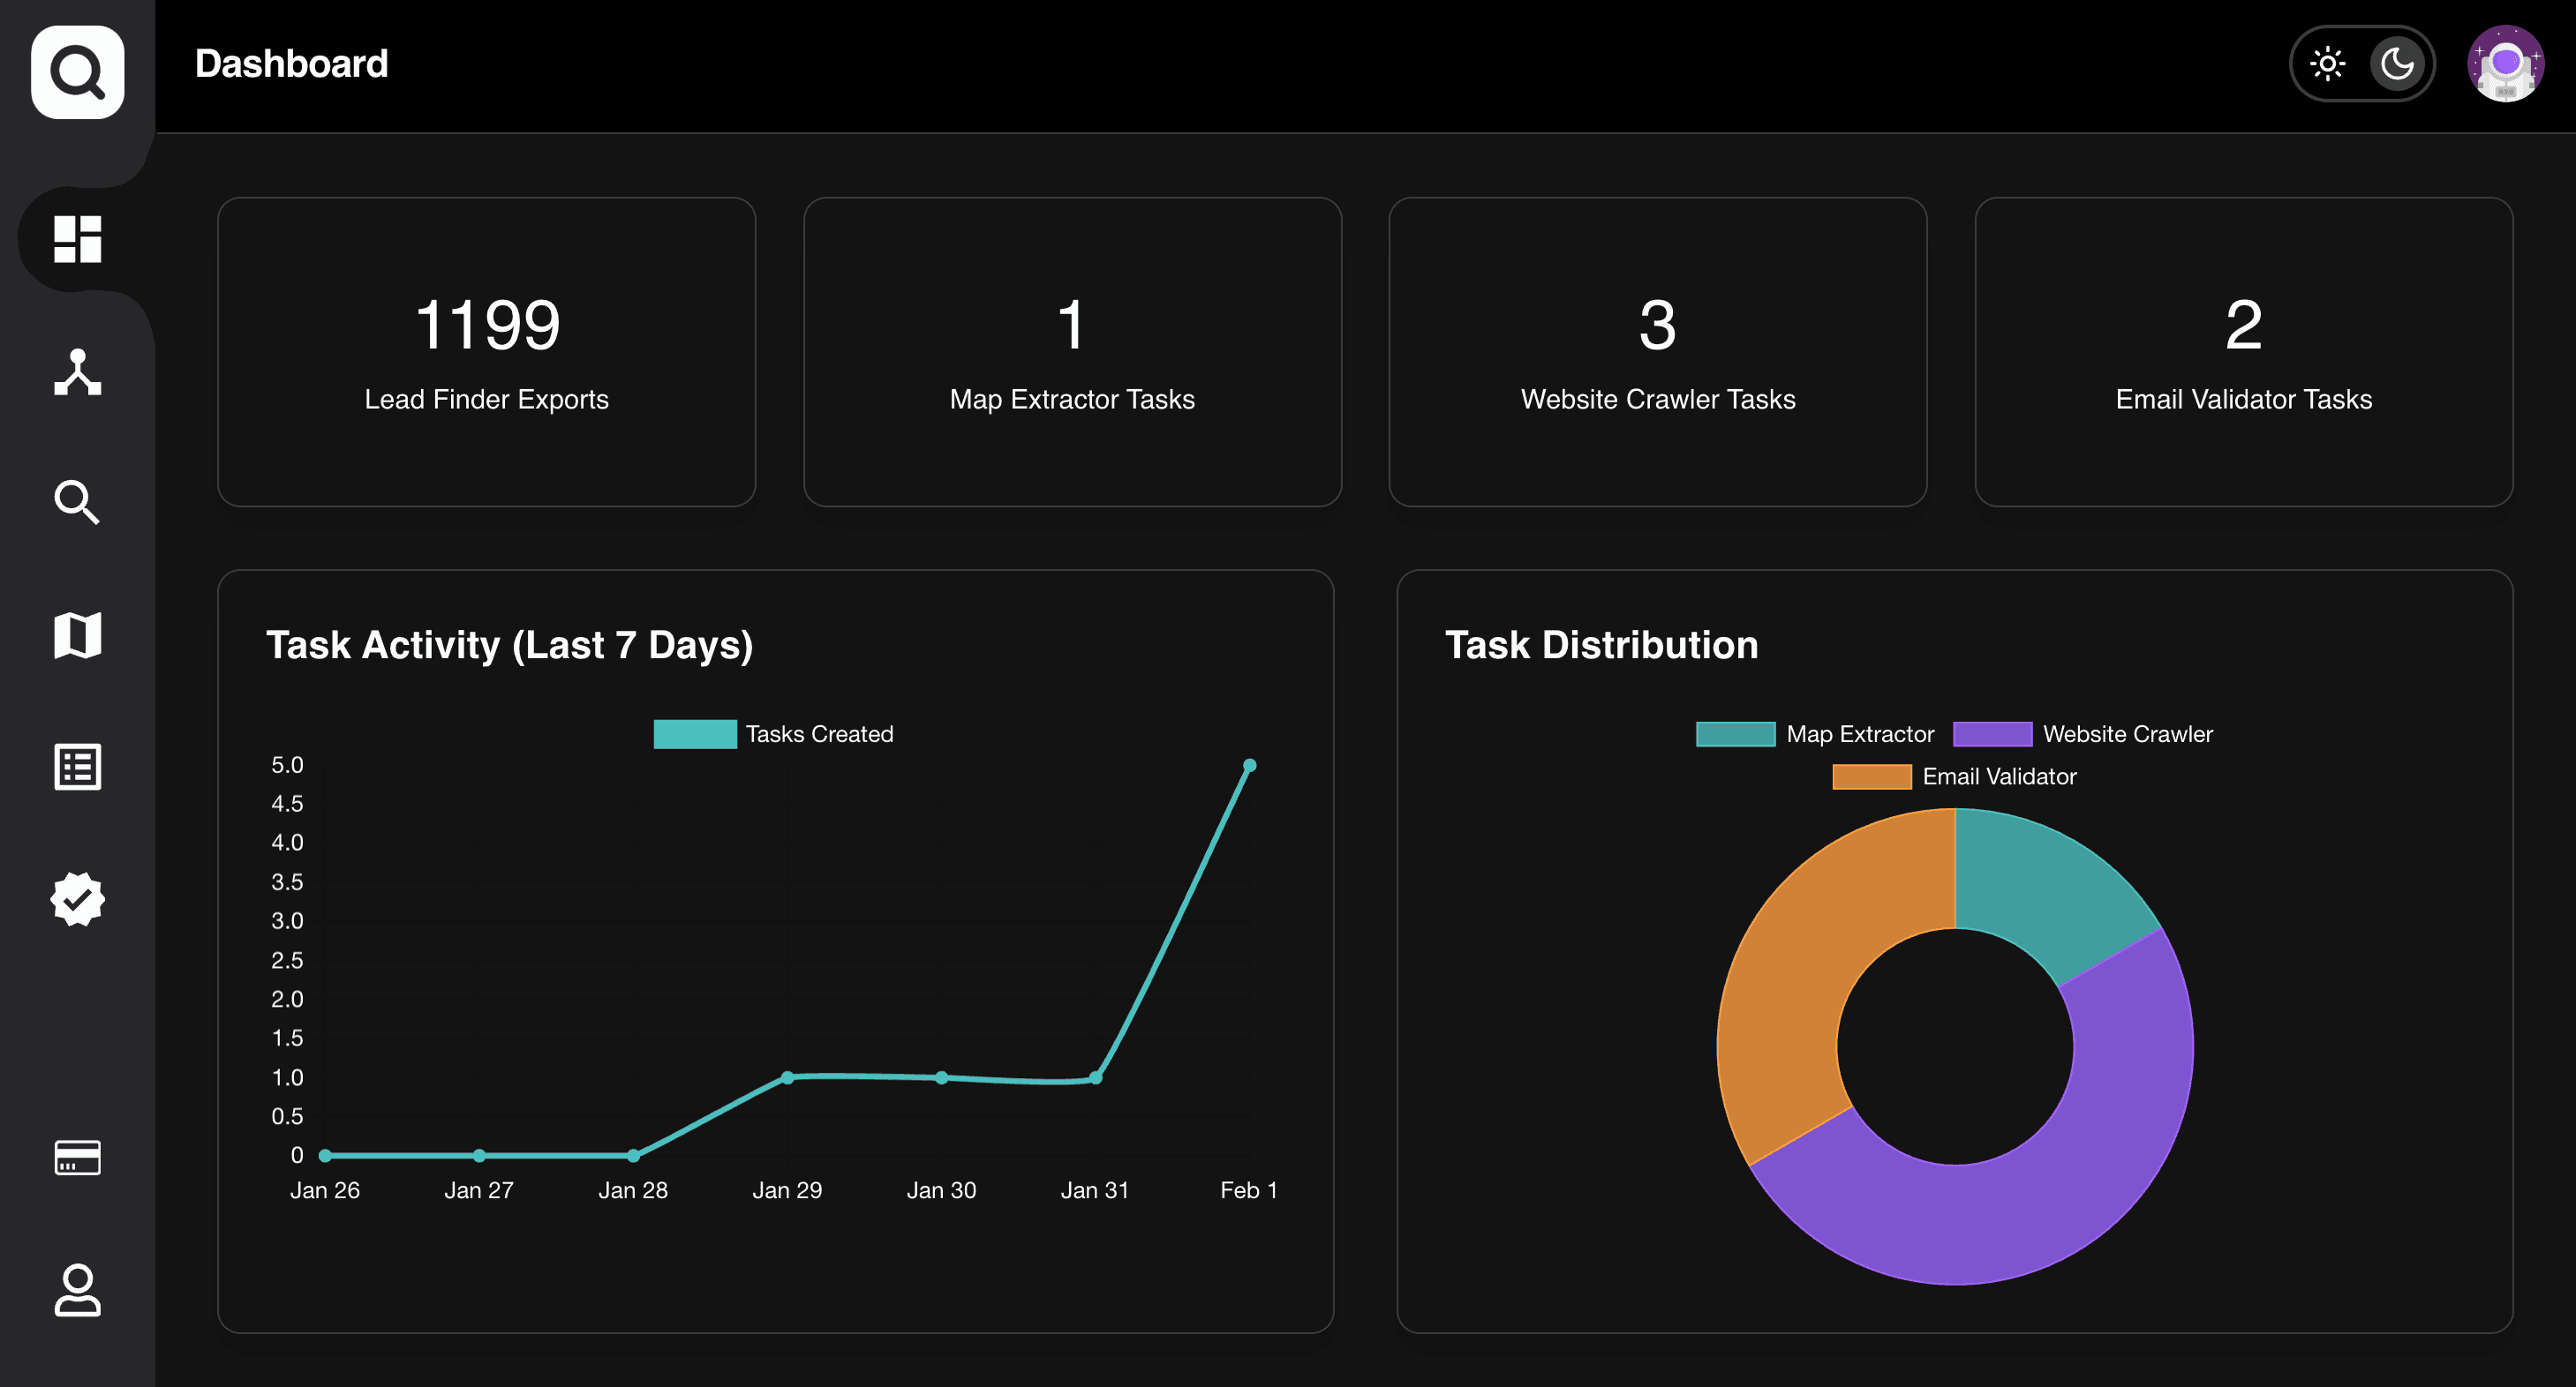The width and height of the screenshot is (2576, 1387).
Task: Select the Map Extractor sidebar icon
Action: pos(78,634)
